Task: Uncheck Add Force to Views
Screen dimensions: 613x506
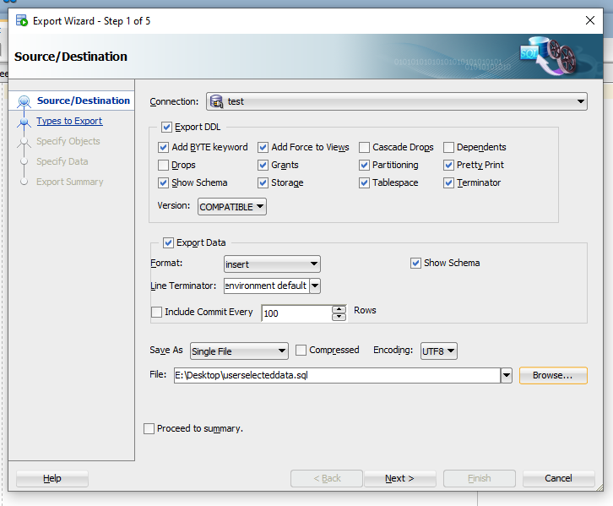Action: (263, 148)
